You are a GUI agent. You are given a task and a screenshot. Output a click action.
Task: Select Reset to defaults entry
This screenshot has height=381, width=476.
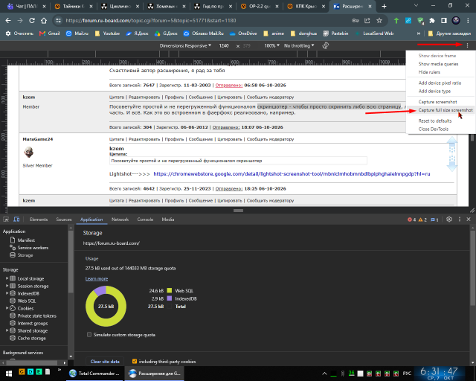435,121
